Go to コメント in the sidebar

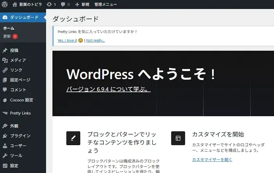(x=18, y=90)
